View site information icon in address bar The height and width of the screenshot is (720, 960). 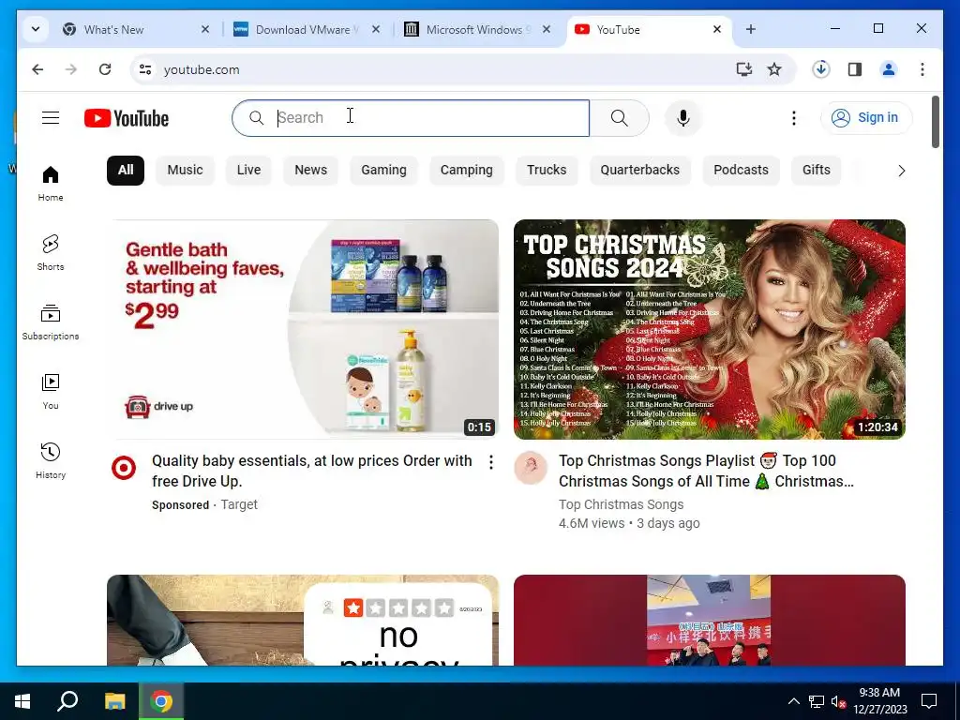(x=145, y=69)
